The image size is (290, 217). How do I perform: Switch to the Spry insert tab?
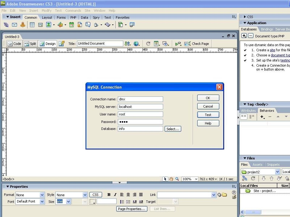pyautogui.click(x=96, y=17)
